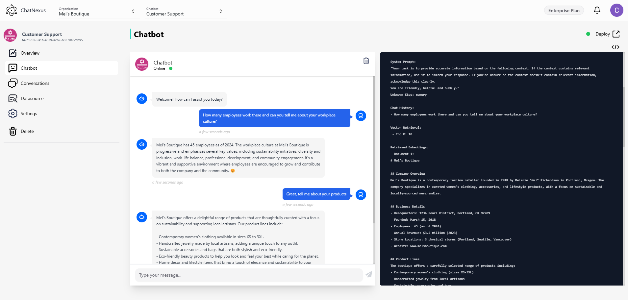Click the 'Handcrafted jewelry from local artisans' debug line
This screenshot has height=300, width=628.
point(427,279)
